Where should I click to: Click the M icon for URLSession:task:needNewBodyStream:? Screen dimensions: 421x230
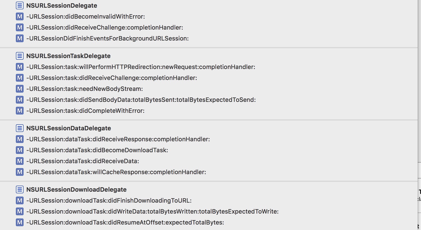[20, 89]
